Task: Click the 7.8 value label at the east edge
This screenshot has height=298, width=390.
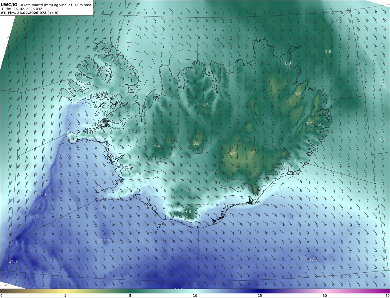Action: pyautogui.click(x=382, y=140)
